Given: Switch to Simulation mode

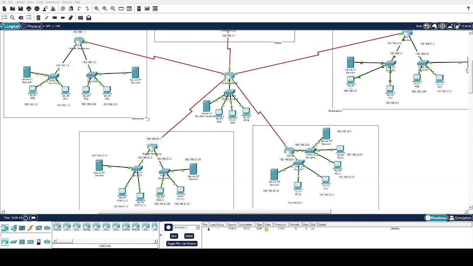Looking at the screenshot, I should pos(460,218).
